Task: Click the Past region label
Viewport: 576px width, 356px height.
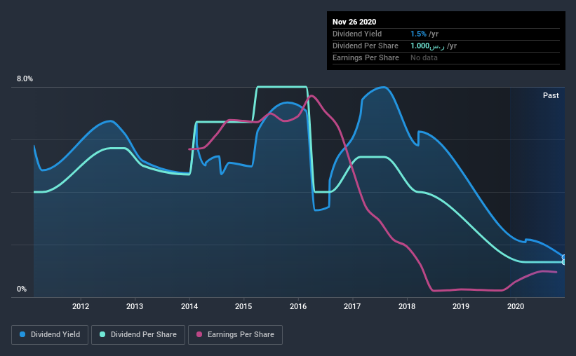Action: (551, 95)
